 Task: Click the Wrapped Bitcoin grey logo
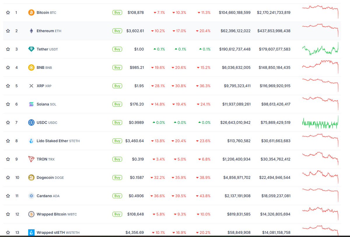point(31,214)
